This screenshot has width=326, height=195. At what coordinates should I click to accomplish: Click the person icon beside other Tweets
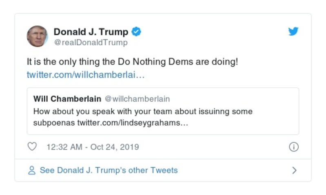pyautogui.click(x=32, y=171)
